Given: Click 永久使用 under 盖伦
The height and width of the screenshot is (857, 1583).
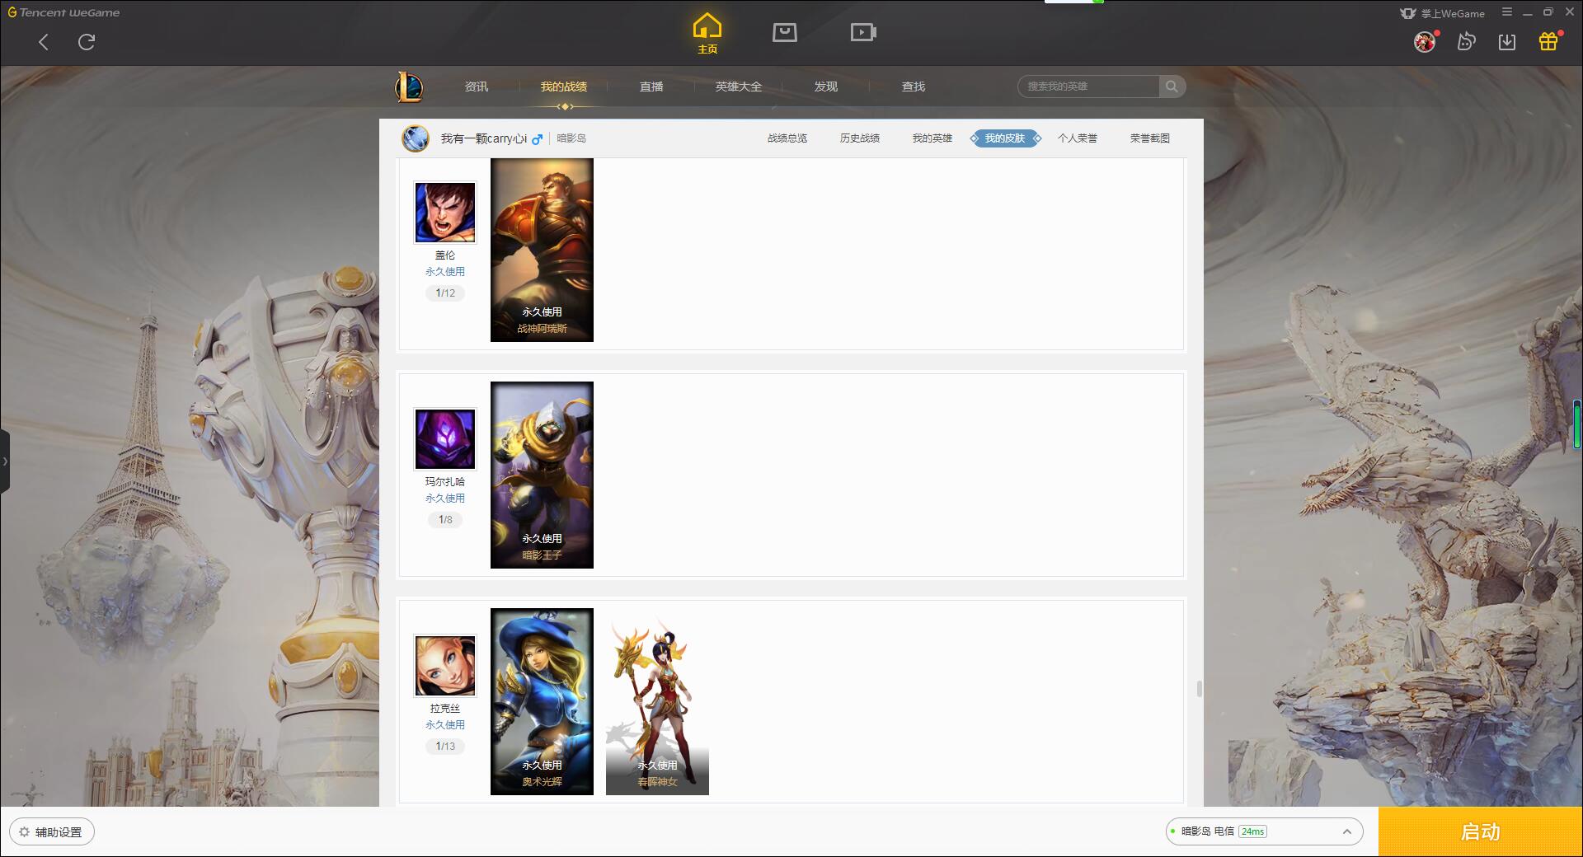Looking at the screenshot, I should pos(445,271).
